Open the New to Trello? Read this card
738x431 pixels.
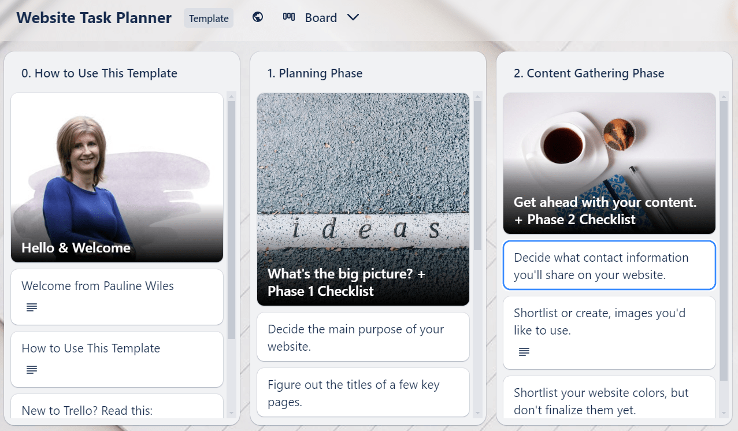coord(117,406)
